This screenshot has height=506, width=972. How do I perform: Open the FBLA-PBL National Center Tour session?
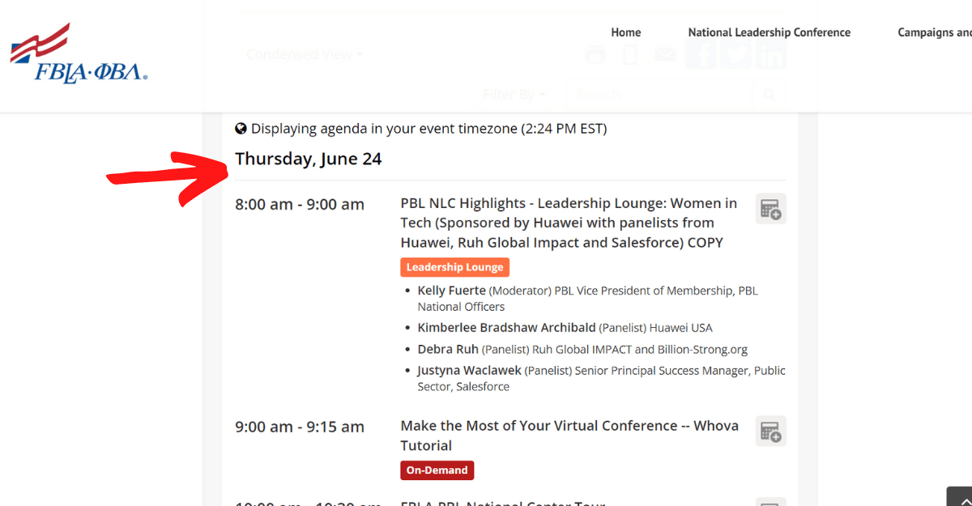502,503
